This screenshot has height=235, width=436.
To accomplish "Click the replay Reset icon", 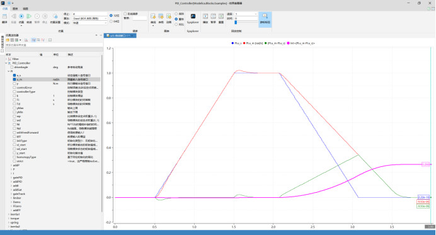I will (221, 16).
